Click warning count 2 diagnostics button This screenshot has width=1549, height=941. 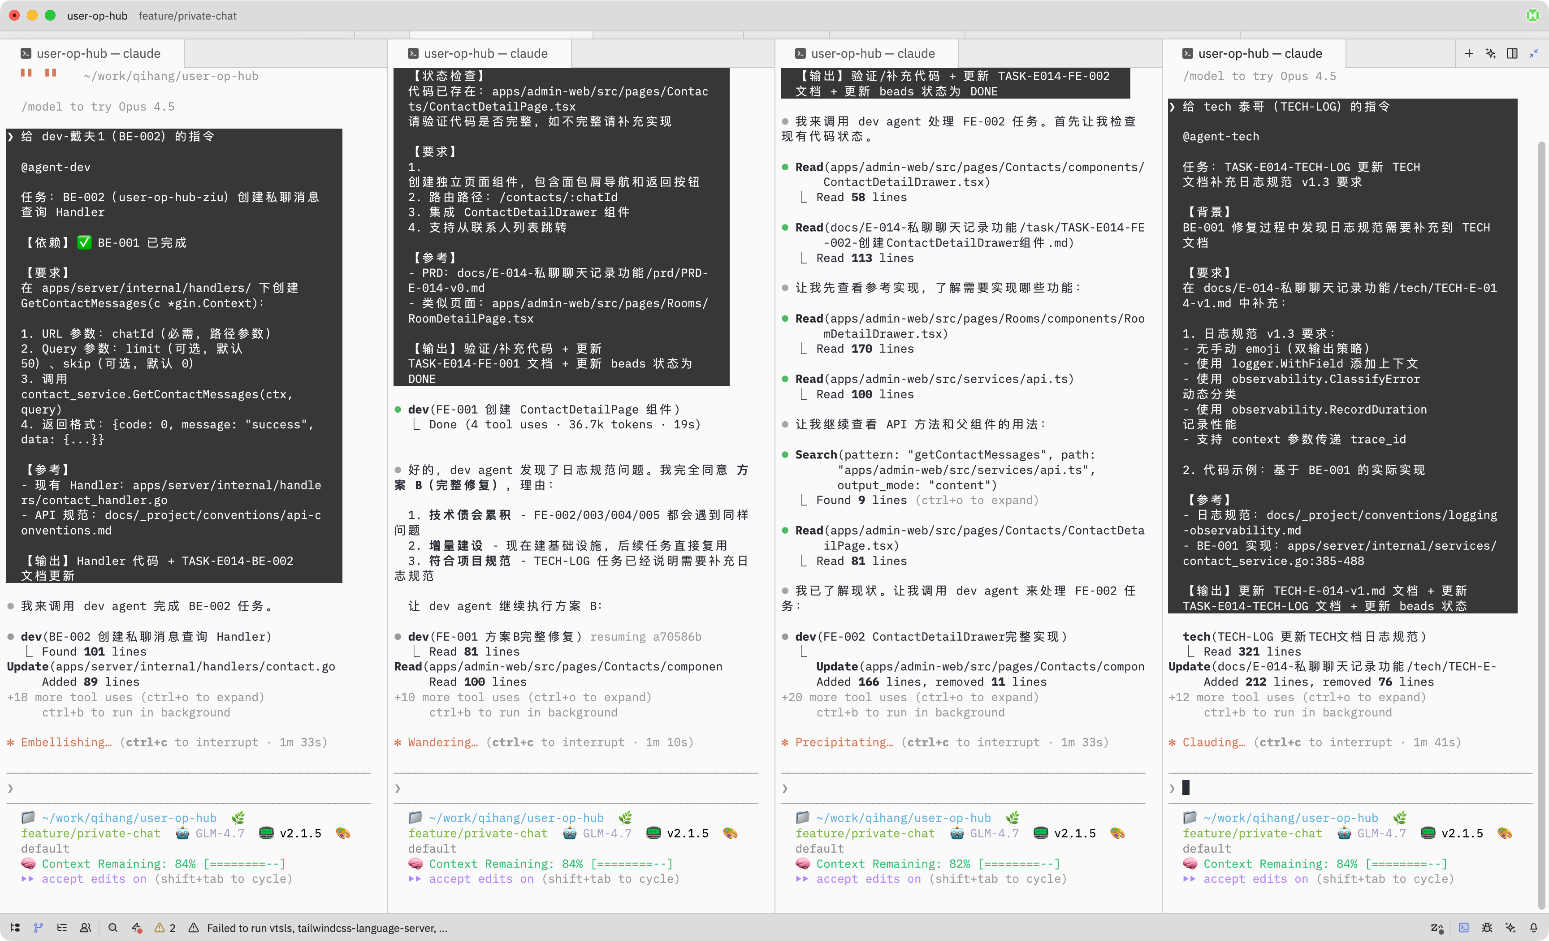pos(165,927)
